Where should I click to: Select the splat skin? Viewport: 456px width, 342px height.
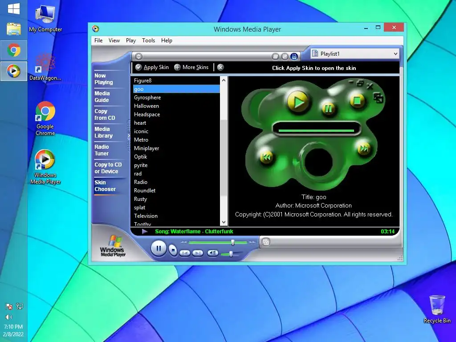176,207
